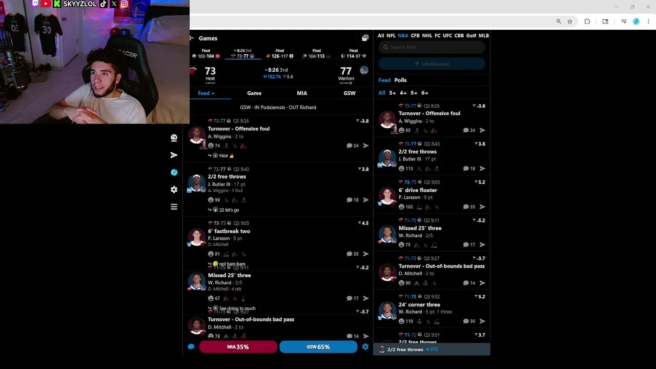Image resolution: width=656 pixels, height=369 pixels.
Task: Expand the Feed dropdown tab
Action: pyautogui.click(x=206, y=93)
